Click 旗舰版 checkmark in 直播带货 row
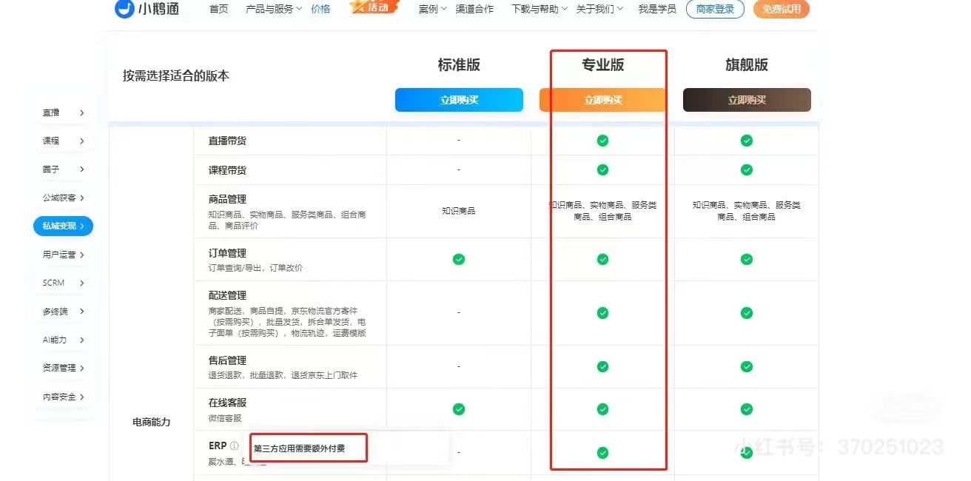The height and width of the screenshot is (481, 971). click(x=747, y=141)
